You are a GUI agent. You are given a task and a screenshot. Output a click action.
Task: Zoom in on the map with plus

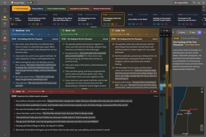[x=202, y=126]
